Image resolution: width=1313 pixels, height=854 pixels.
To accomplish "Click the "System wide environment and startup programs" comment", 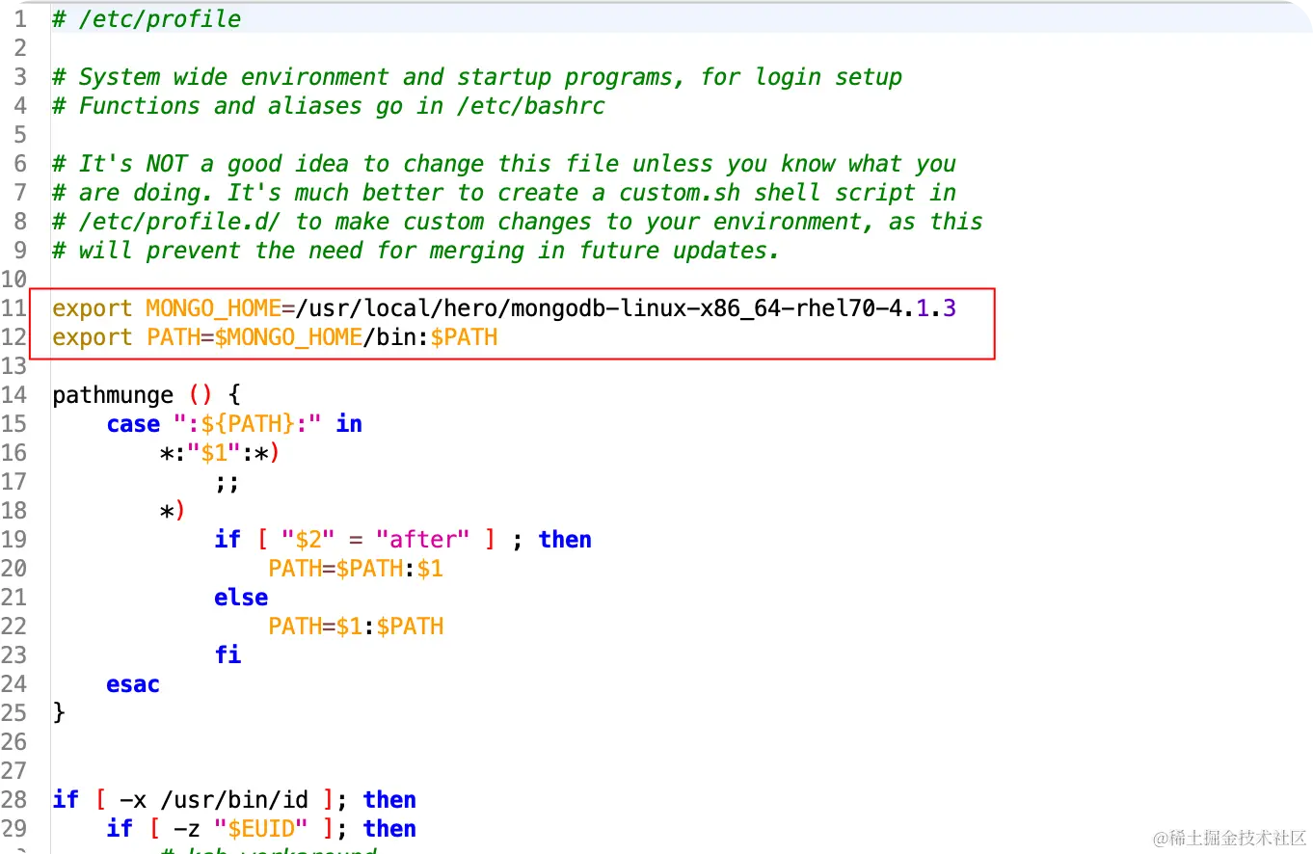I will pos(477,77).
